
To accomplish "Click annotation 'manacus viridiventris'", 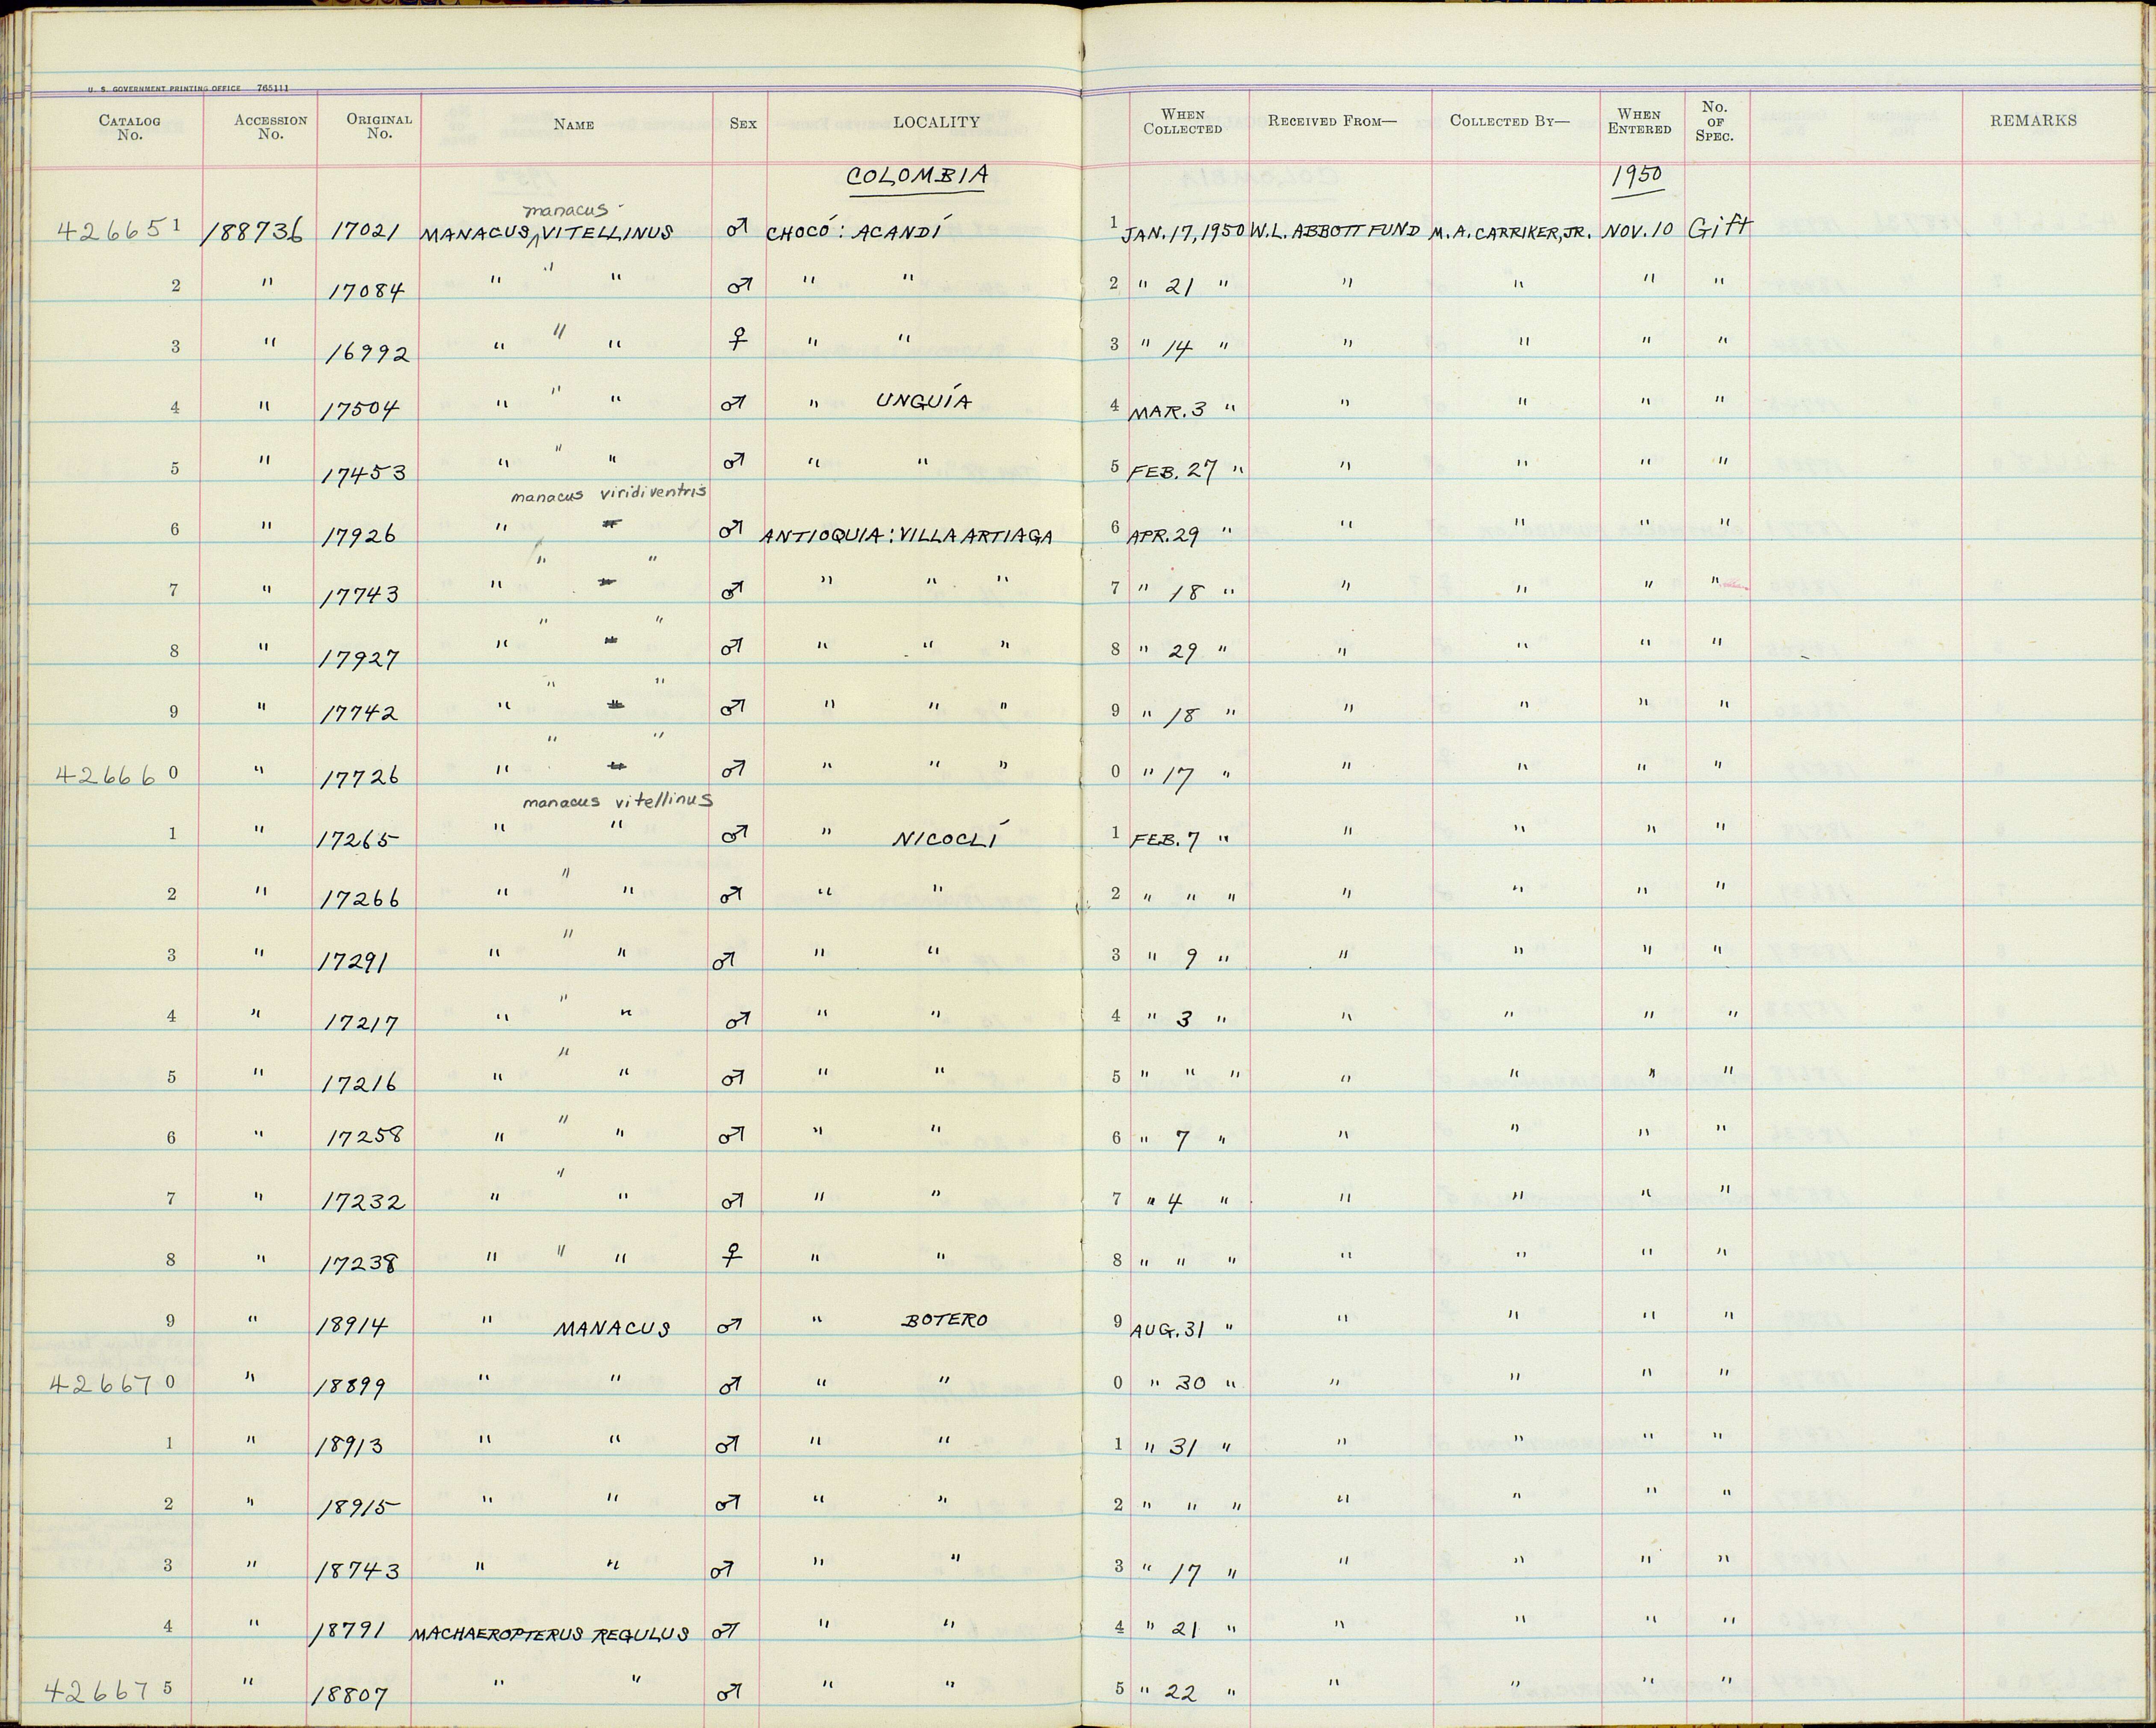I will [x=609, y=494].
